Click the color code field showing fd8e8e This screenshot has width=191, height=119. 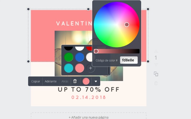click(x=129, y=60)
